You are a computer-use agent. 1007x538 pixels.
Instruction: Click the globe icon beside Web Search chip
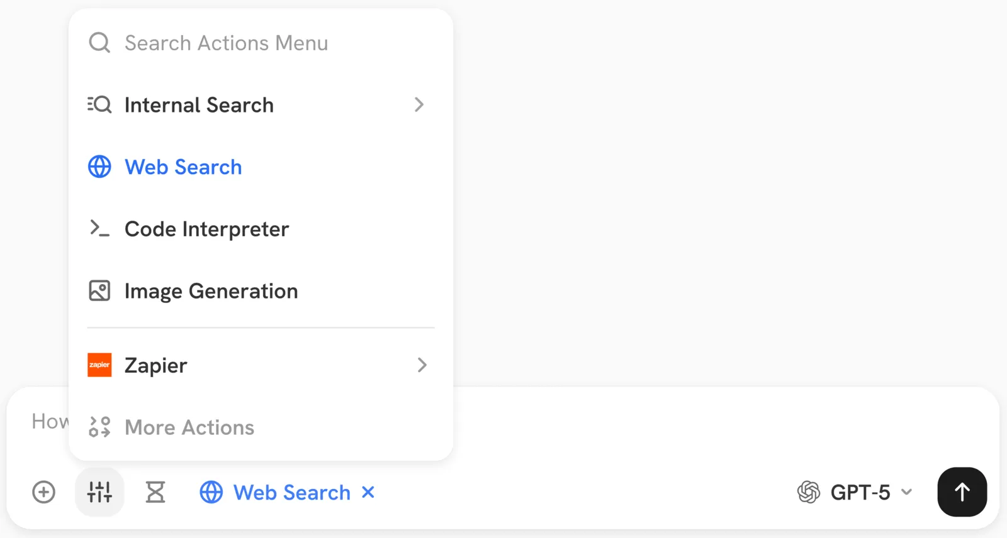click(x=211, y=492)
